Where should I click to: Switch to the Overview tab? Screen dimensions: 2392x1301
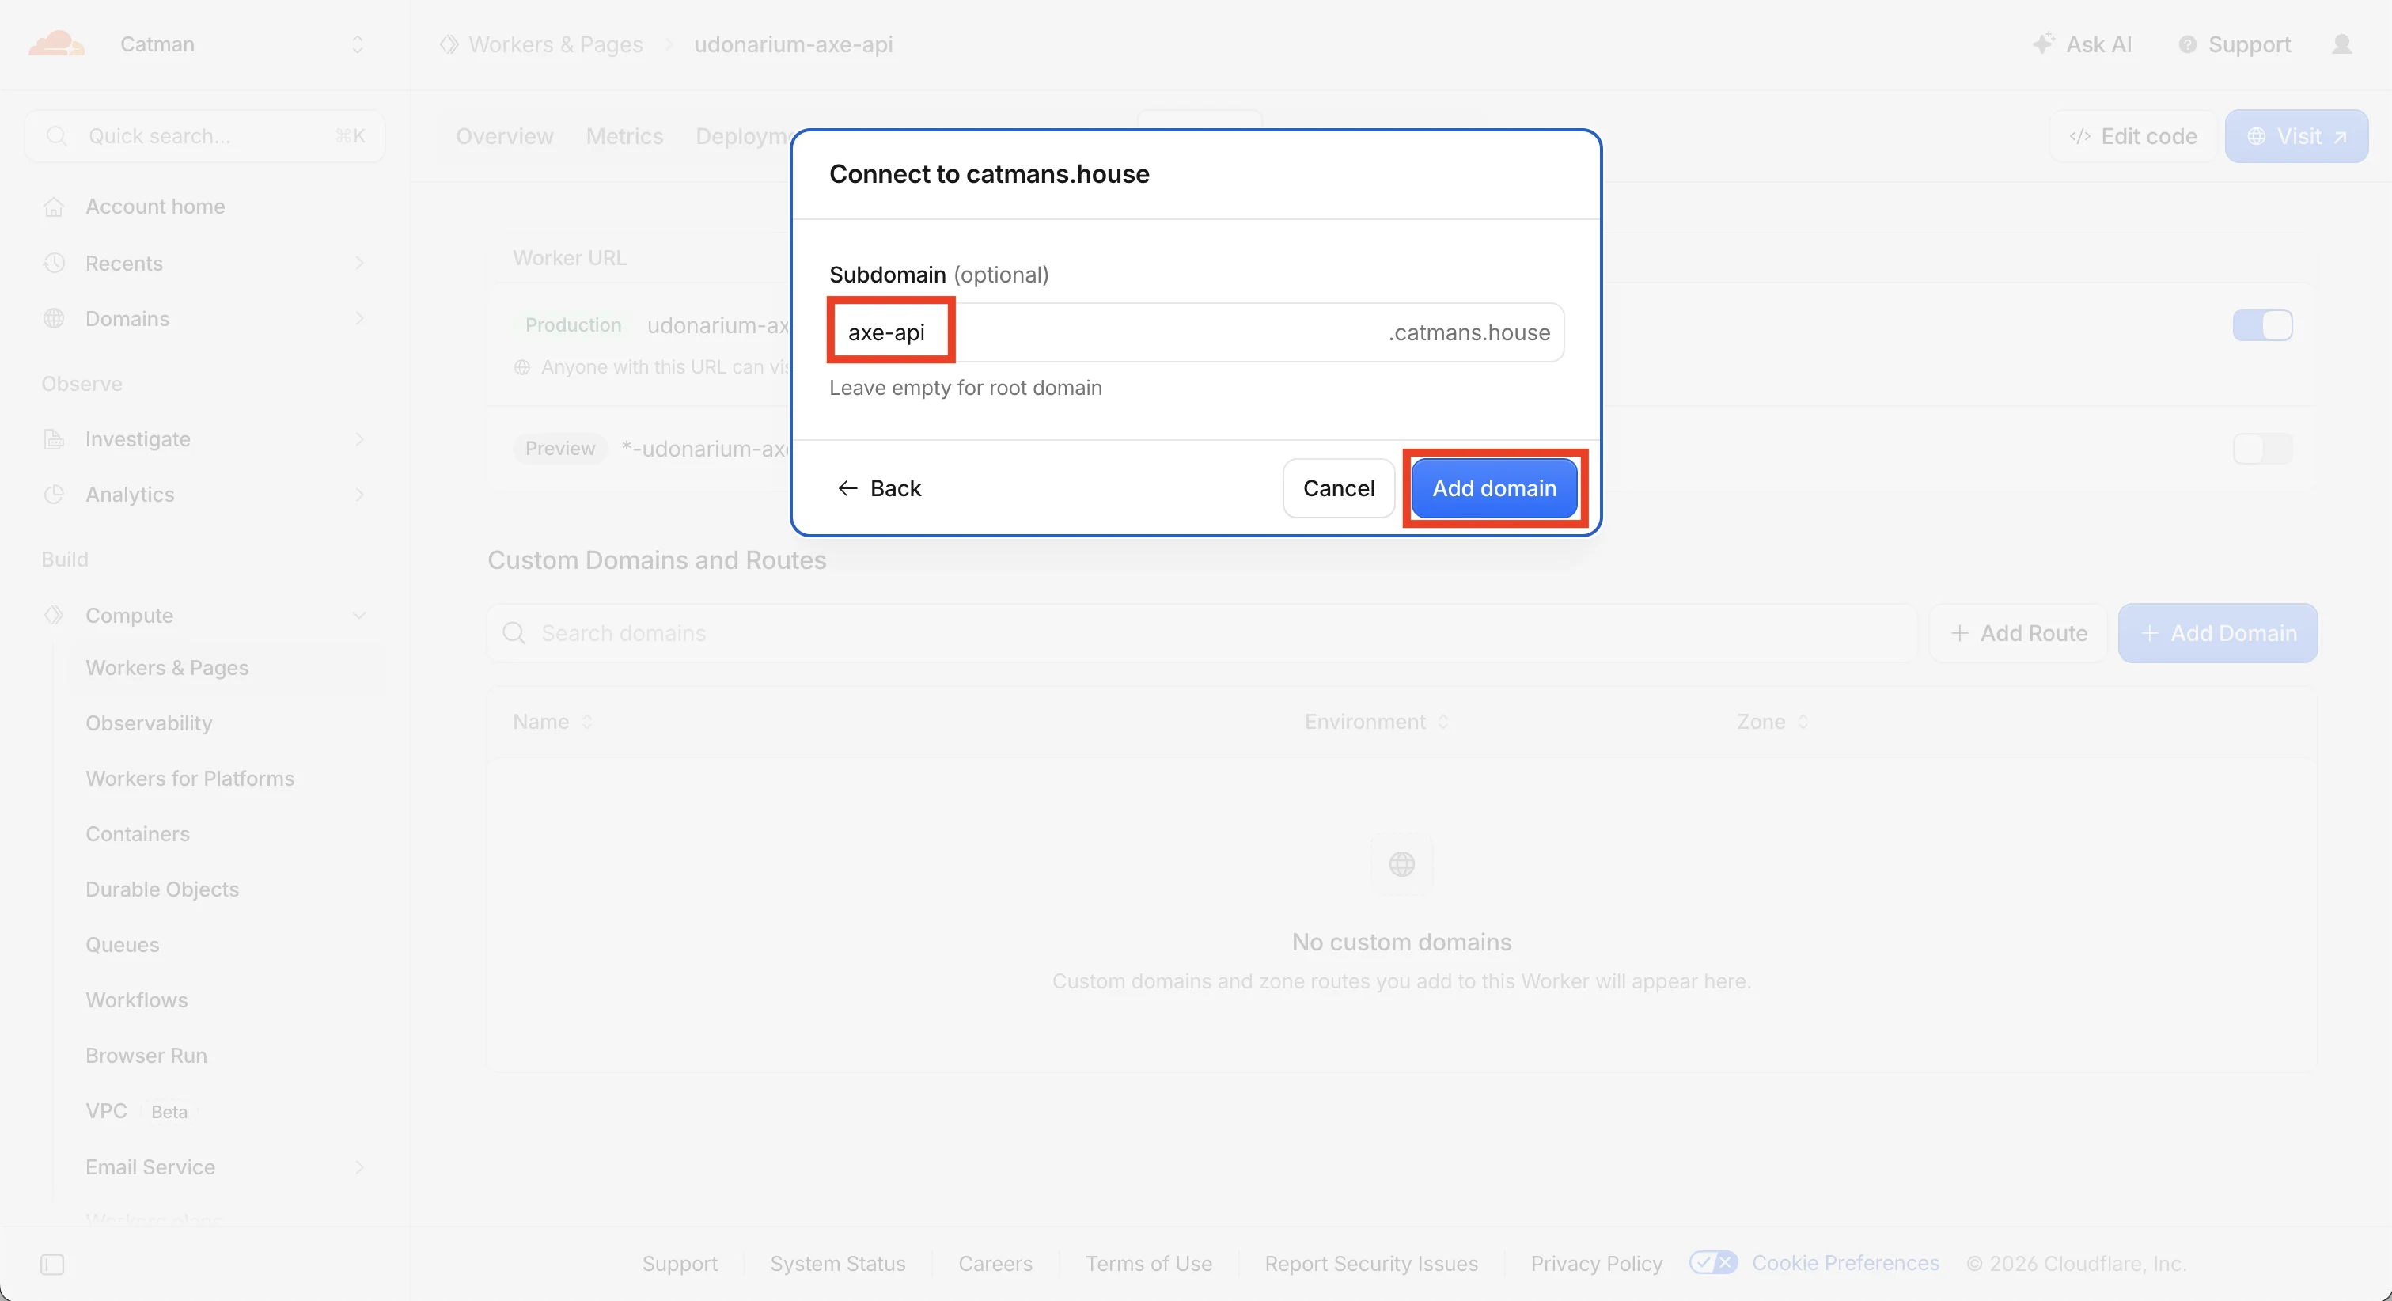(x=504, y=136)
